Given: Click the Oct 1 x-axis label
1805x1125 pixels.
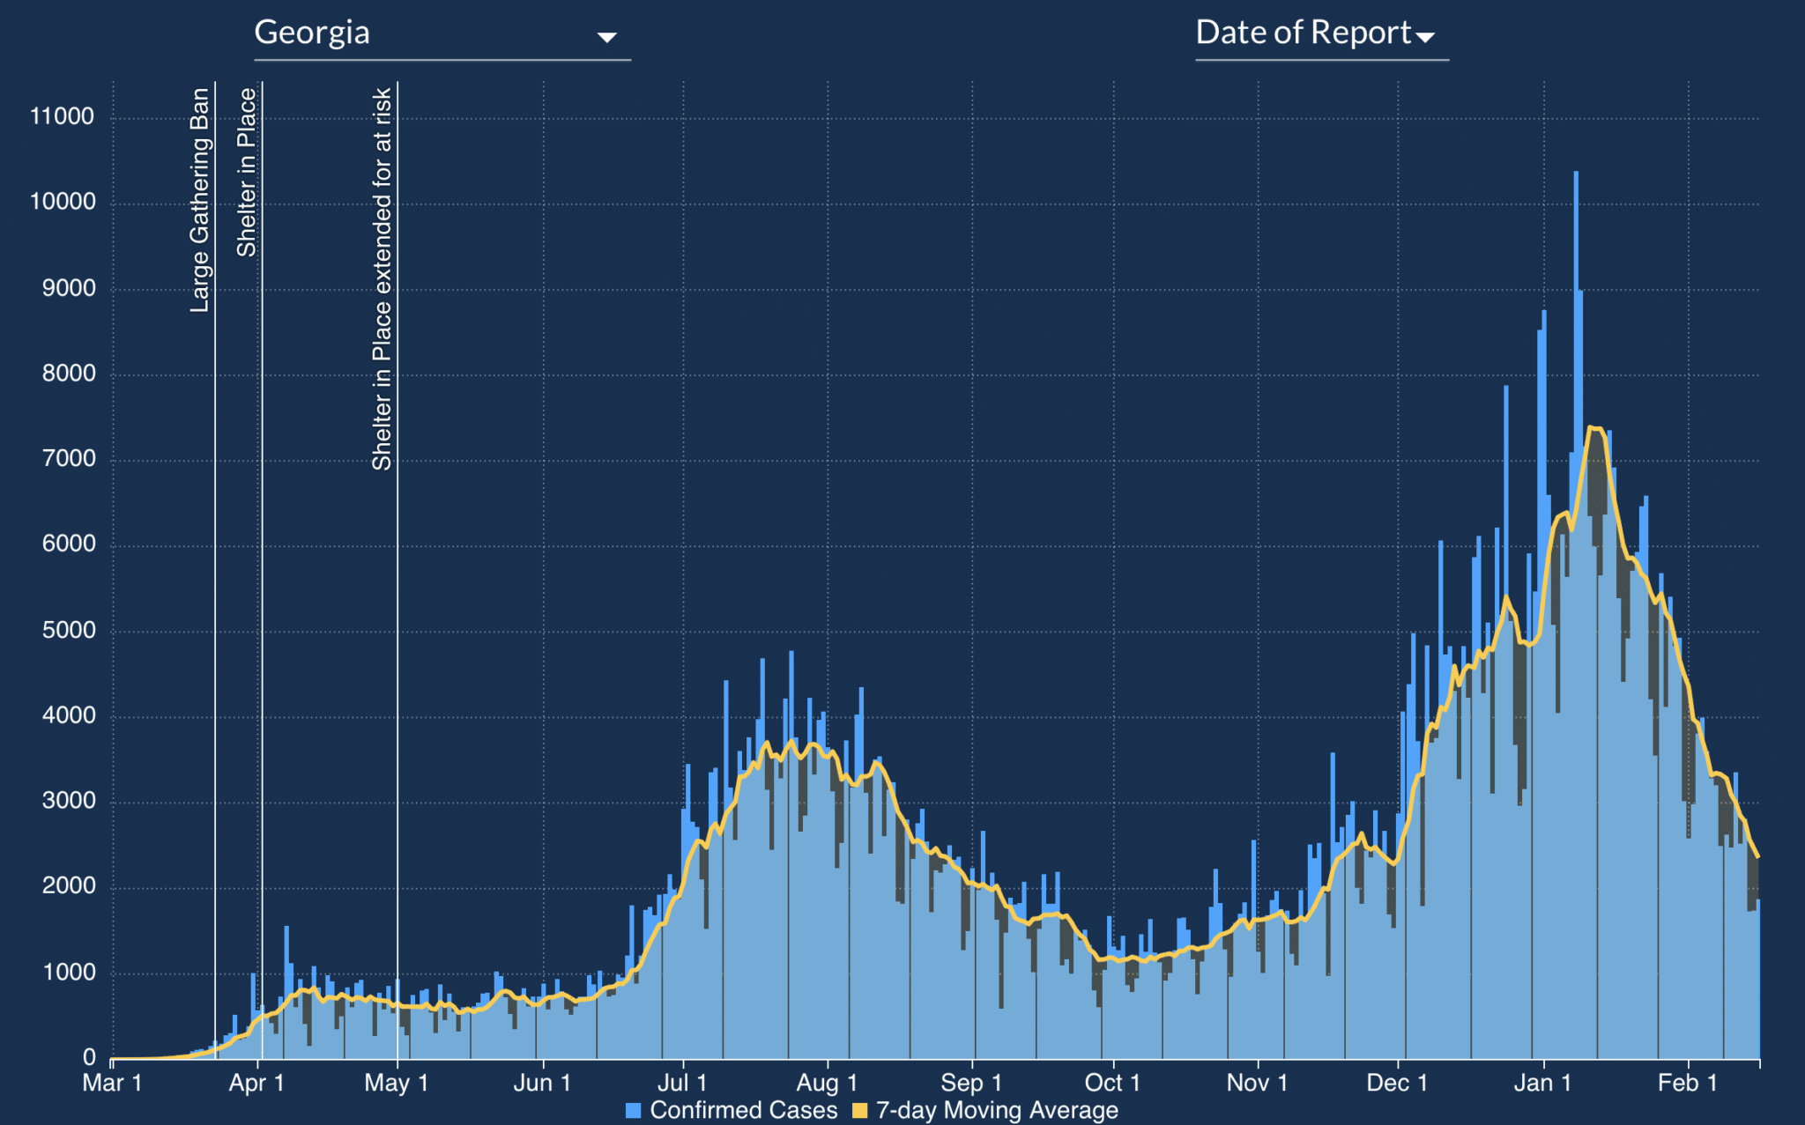Looking at the screenshot, I should point(1112,1083).
